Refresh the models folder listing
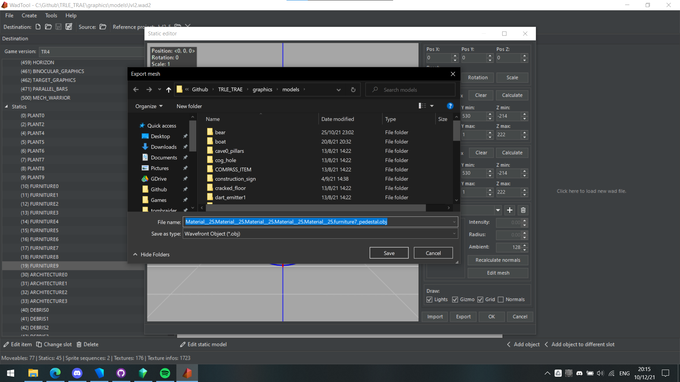The image size is (680, 382). 353,89
